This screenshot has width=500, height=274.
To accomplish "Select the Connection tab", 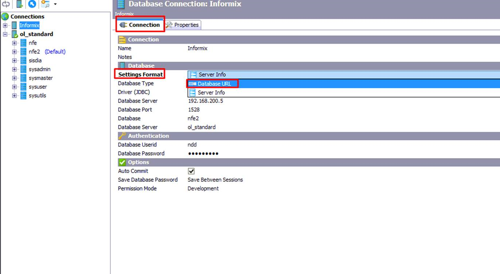I will tap(140, 25).
